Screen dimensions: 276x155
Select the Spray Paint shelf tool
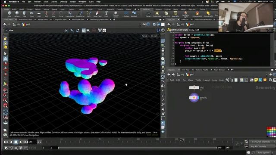97,14
